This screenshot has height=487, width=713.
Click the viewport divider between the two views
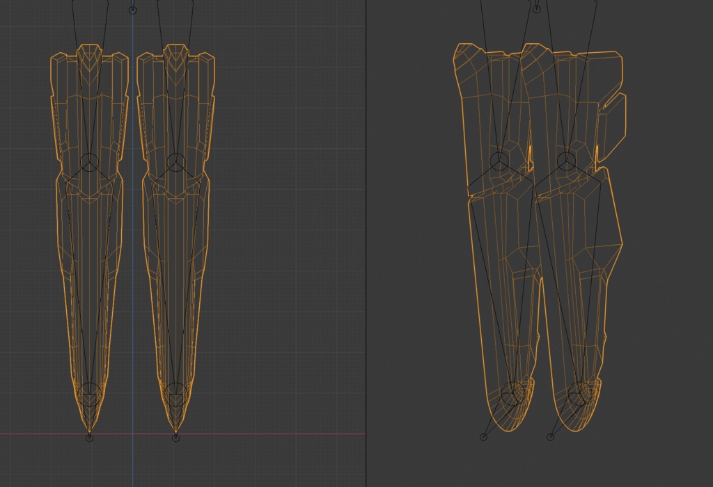pos(368,243)
